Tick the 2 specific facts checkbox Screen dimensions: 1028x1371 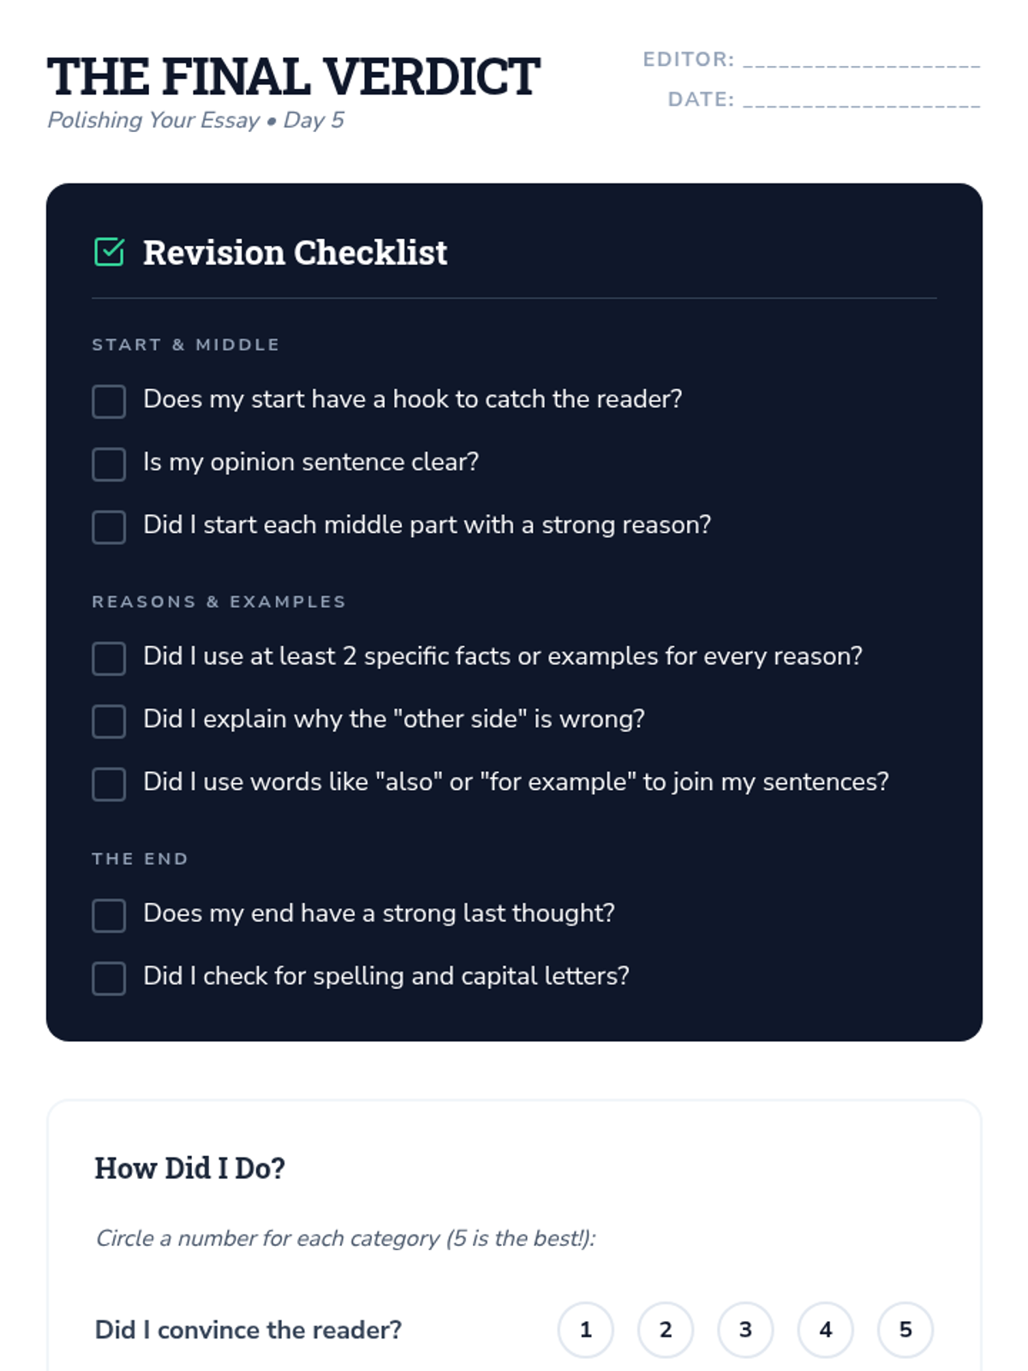[x=109, y=658]
